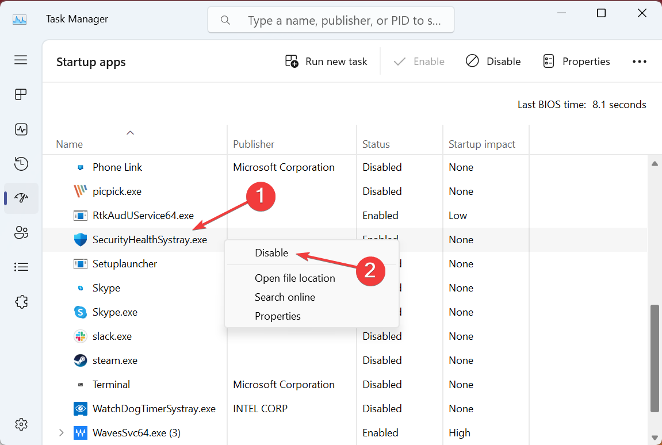Click the Skype.exe blue icon

80,312
